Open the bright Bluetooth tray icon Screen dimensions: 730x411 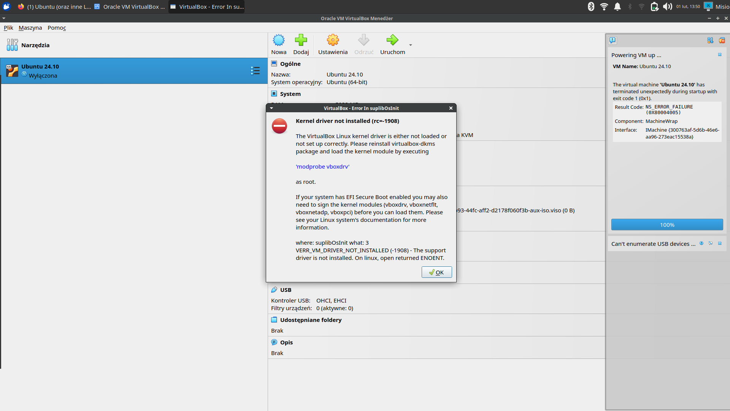point(591,6)
